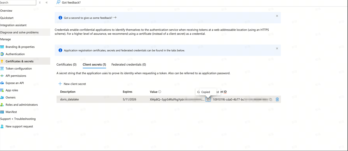Collapse the left navigation sidebar
This screenshot has height=151, width=348.
tap(46, 2)
